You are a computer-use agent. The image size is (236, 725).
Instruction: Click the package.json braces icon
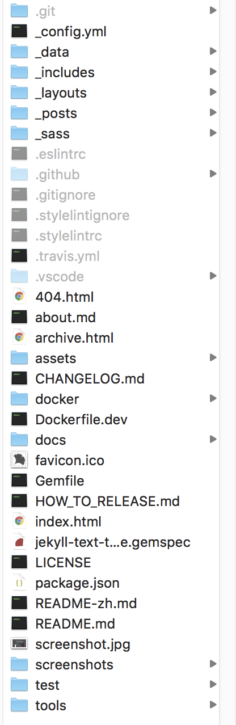[x=19, y=583]
